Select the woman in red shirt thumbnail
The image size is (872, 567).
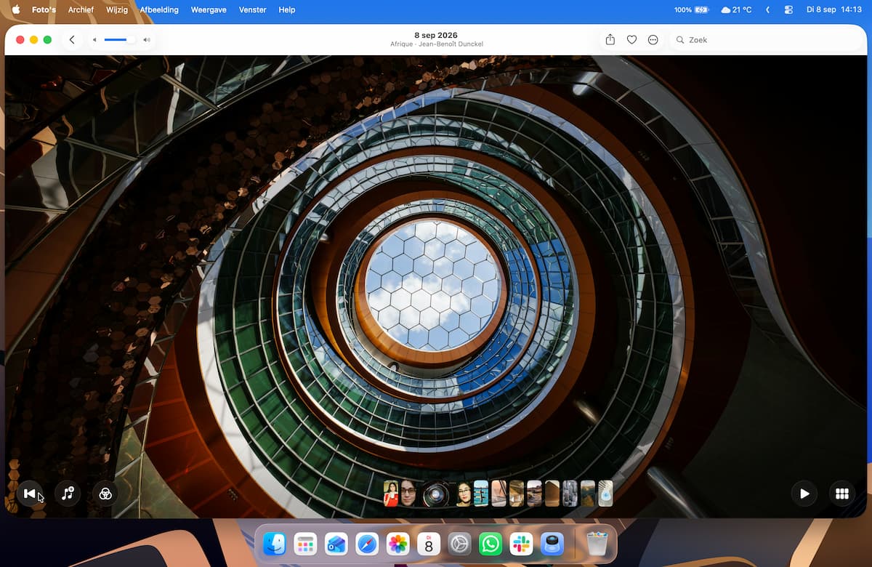(x=391, y=494)
